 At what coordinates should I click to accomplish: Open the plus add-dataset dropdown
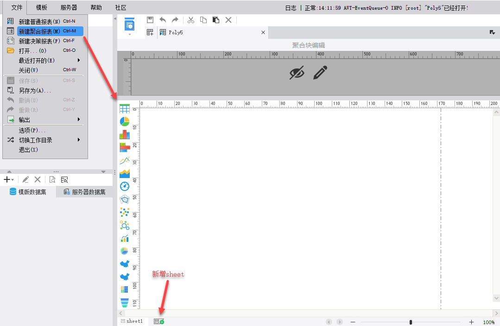(9, 180)
